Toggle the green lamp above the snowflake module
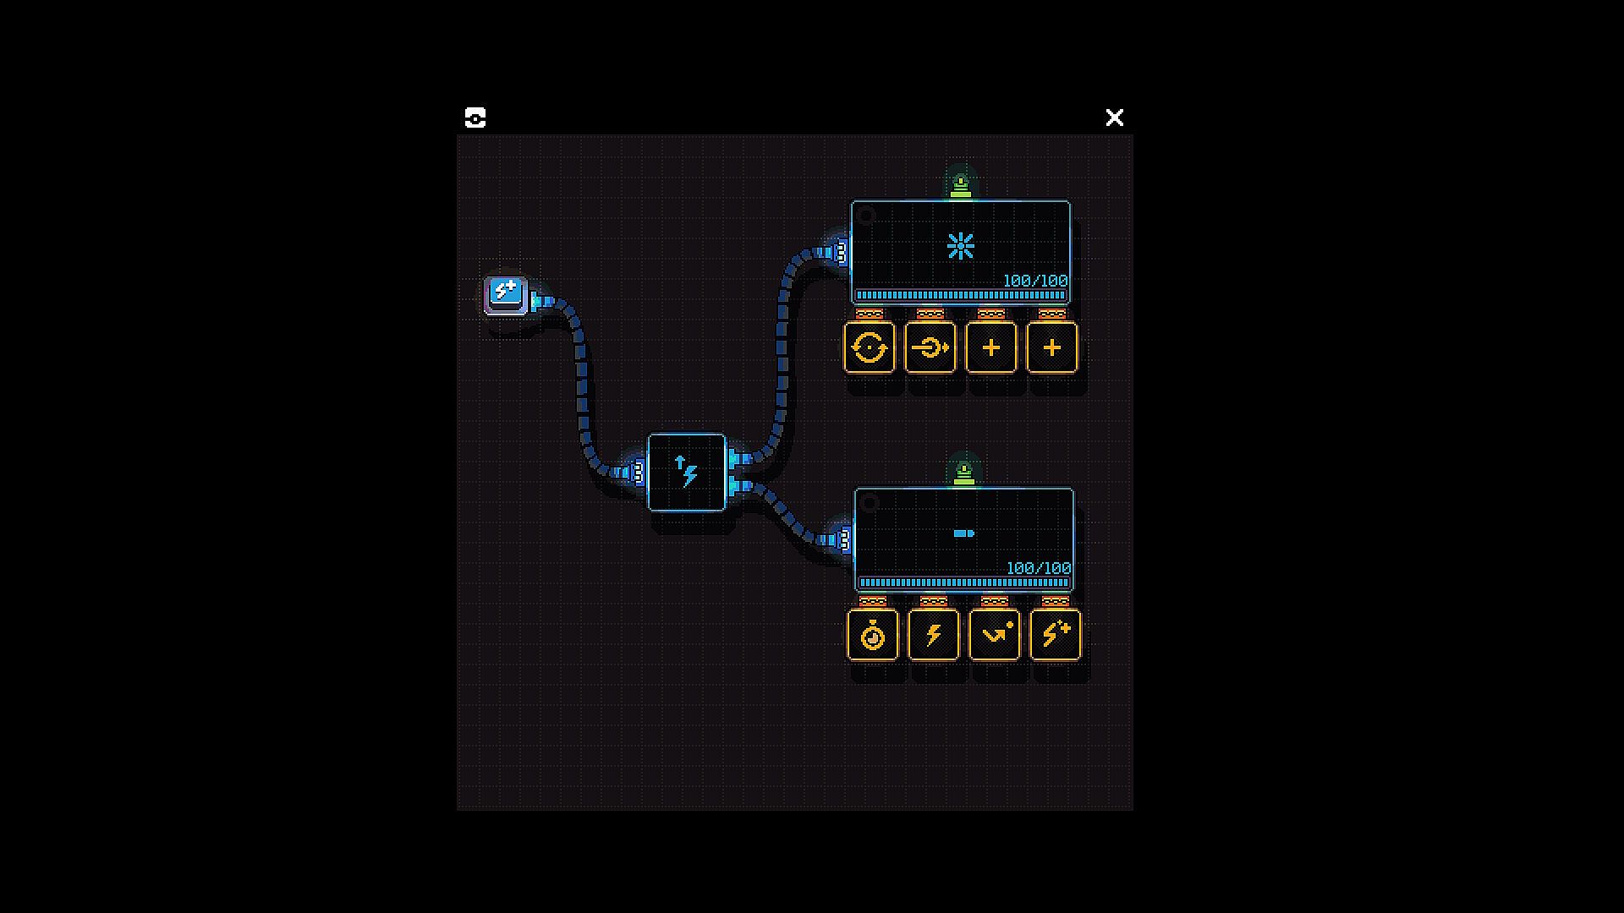This screenshot has height=913, width=1624. (961, 185)
